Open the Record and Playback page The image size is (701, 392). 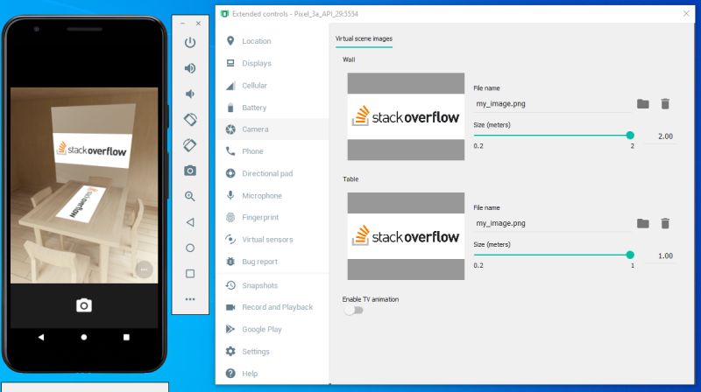pyautogui.click(x=272, y=307)
